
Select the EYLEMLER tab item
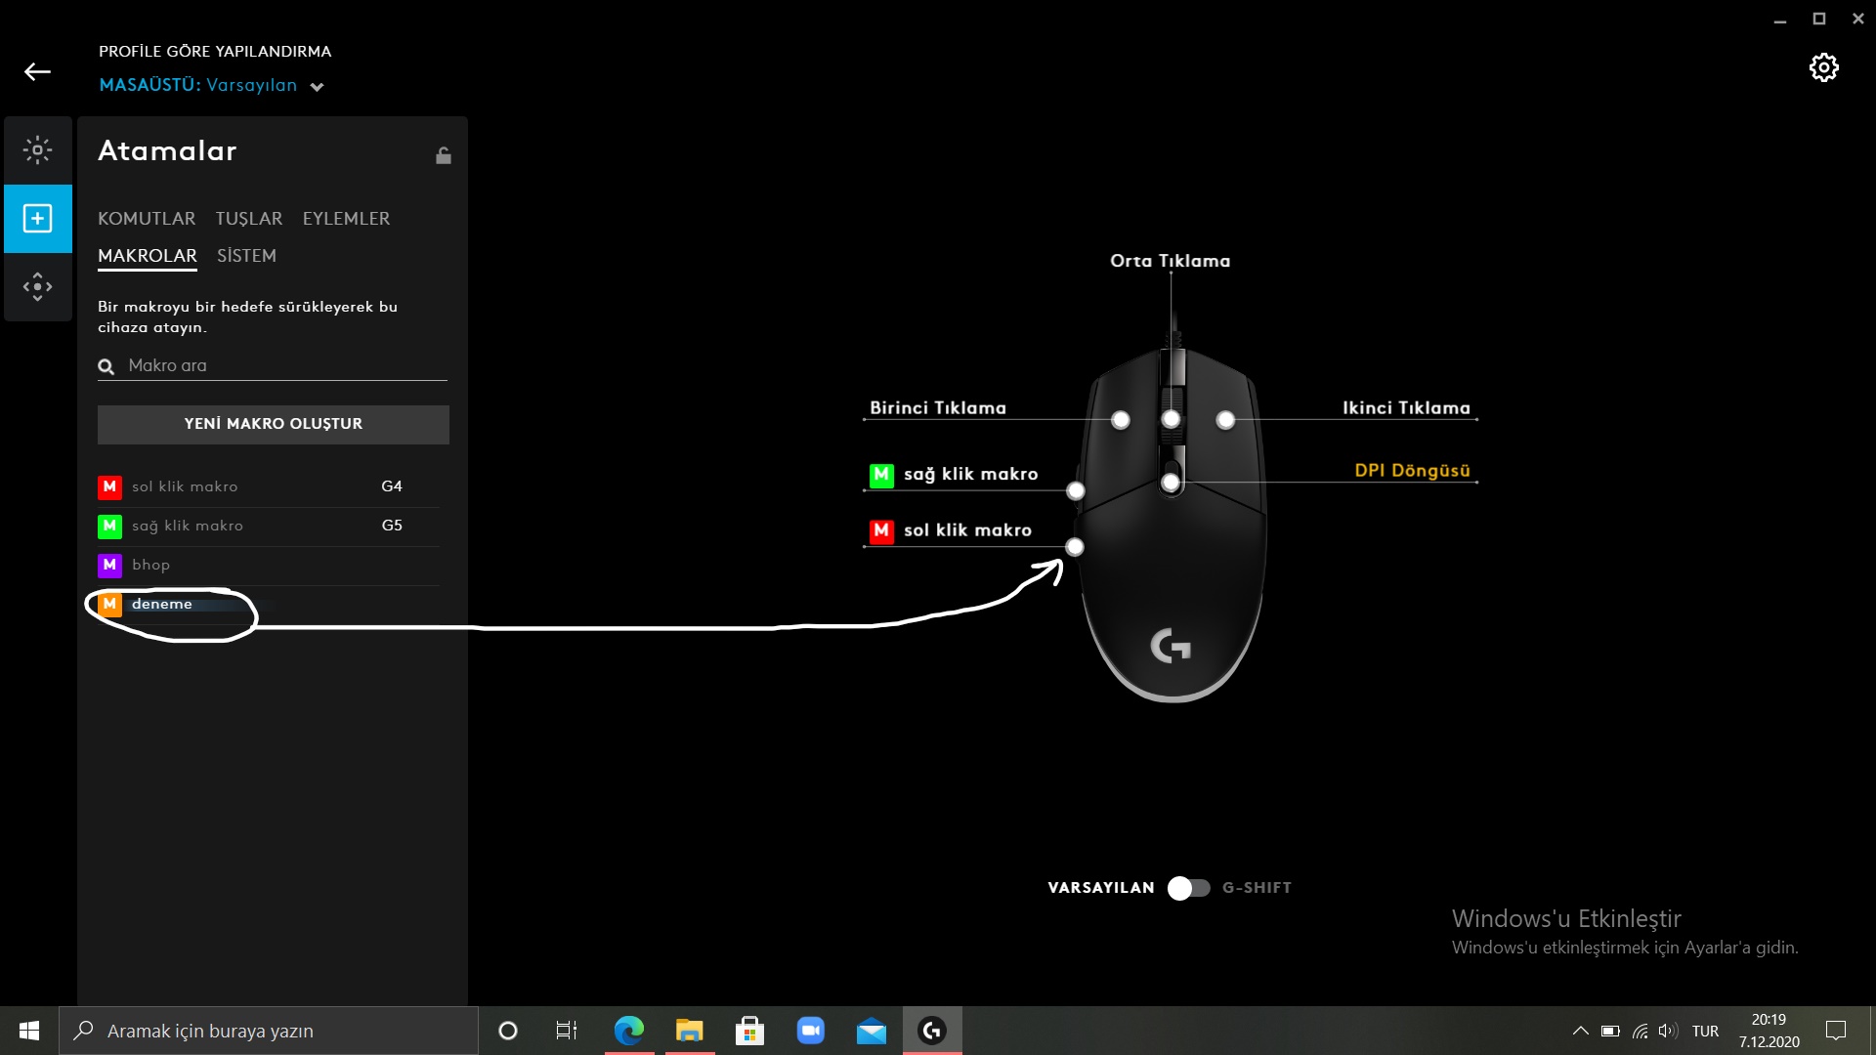click(345, 217)
